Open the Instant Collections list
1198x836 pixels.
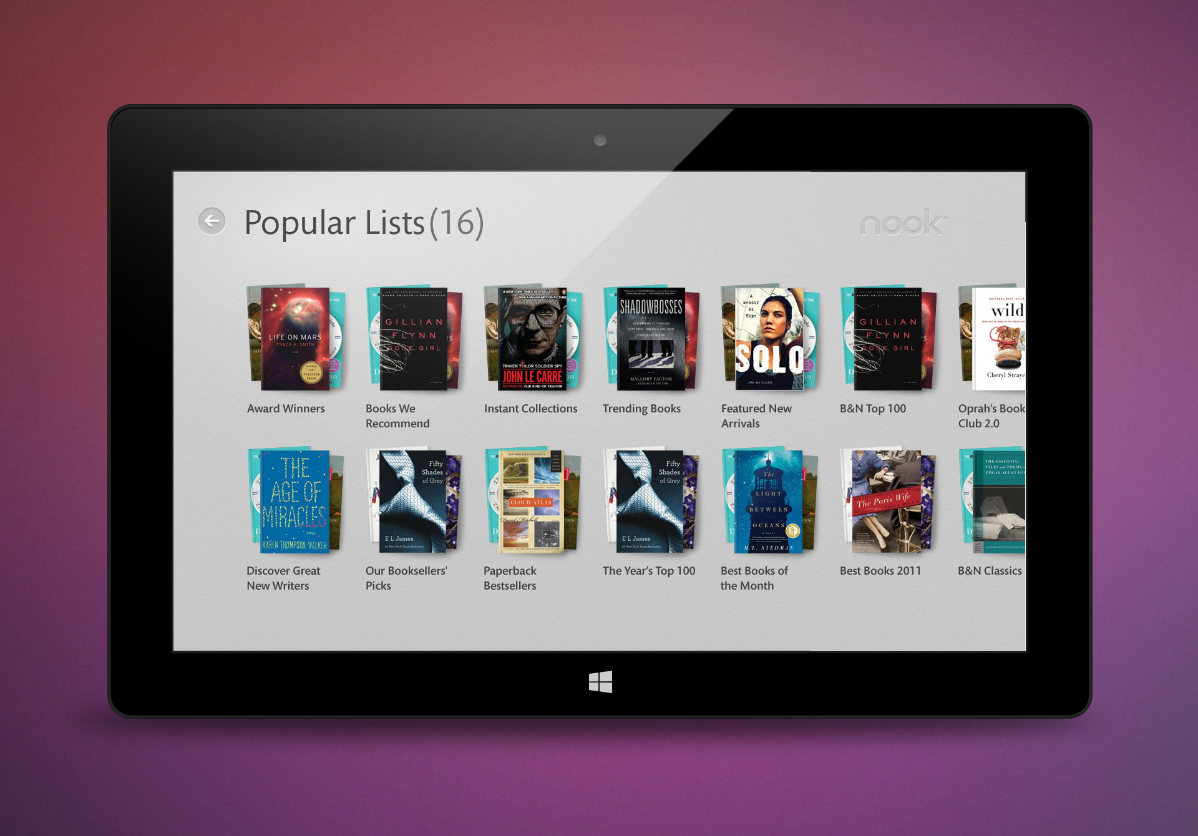click(530, 409)
